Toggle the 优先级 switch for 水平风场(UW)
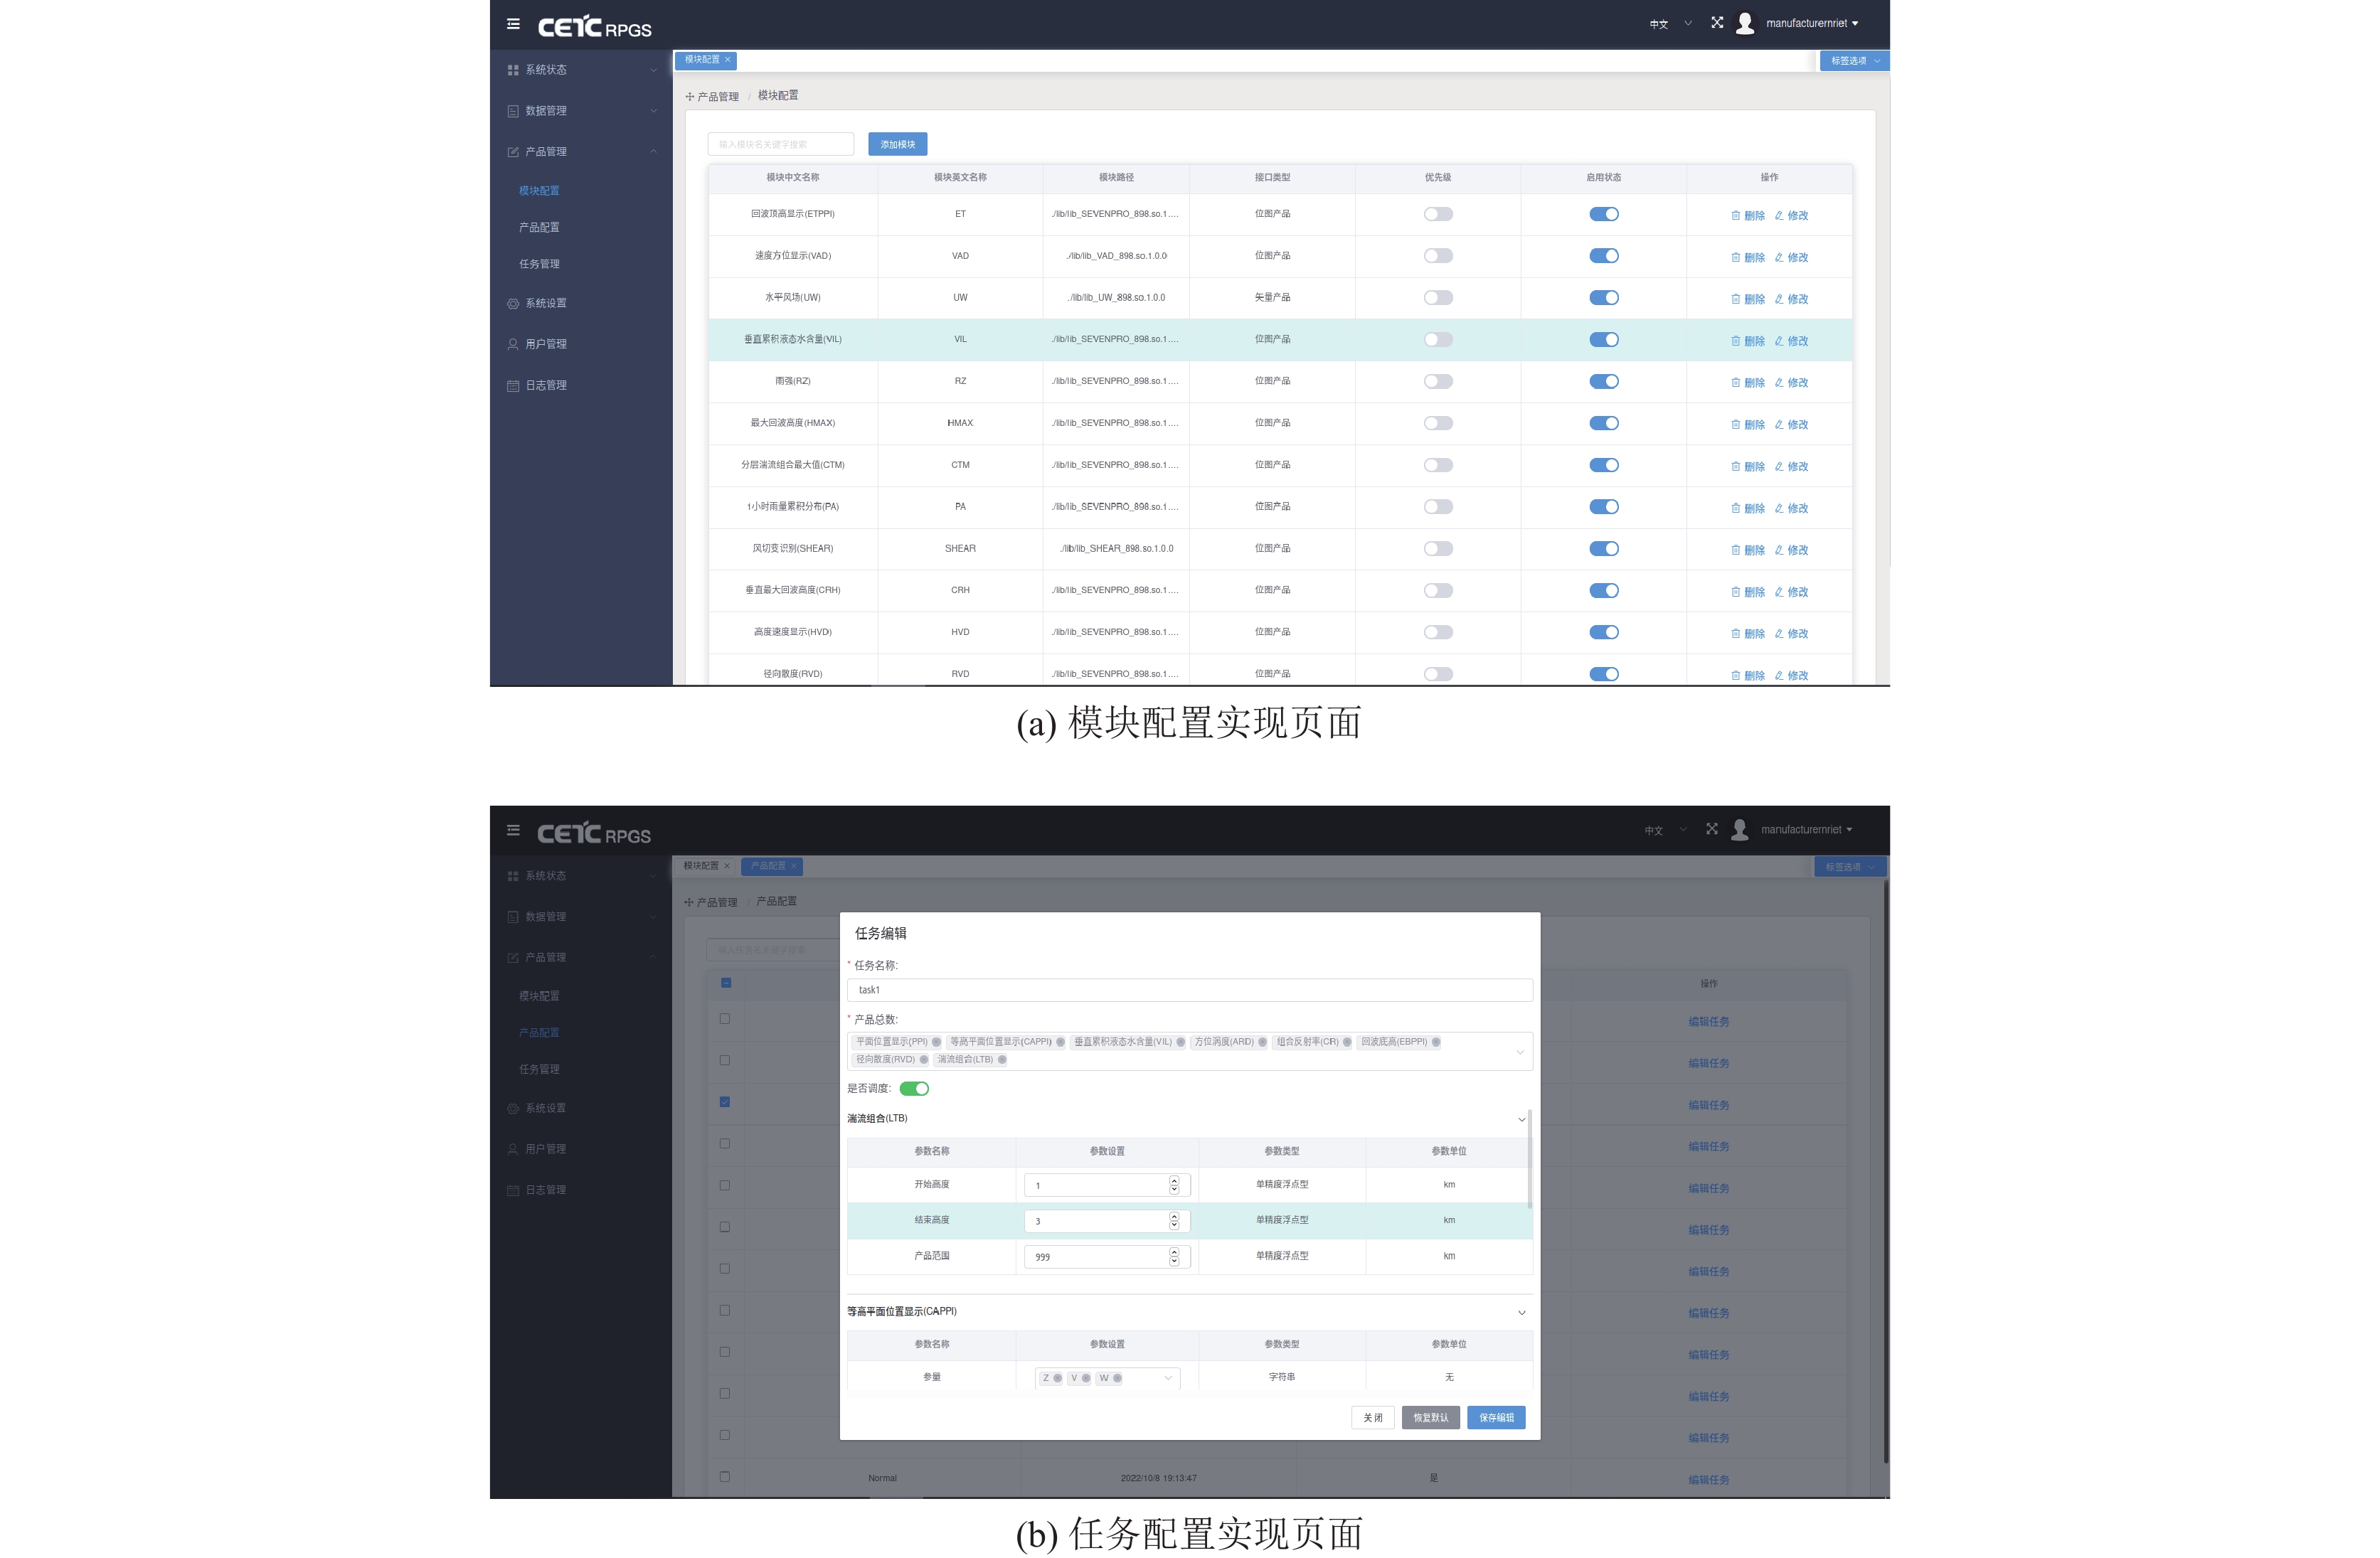2380x1558 pixels. coord(1438,298)
